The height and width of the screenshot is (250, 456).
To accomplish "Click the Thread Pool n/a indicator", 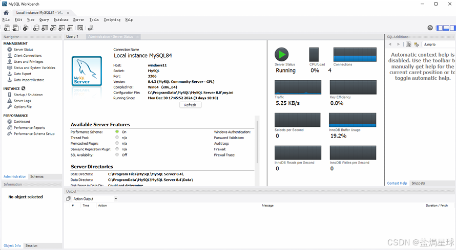I will (x=117, y=138).
